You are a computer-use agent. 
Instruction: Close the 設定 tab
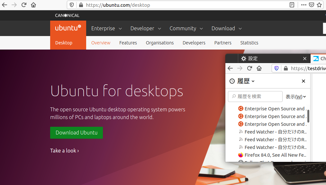304,59
